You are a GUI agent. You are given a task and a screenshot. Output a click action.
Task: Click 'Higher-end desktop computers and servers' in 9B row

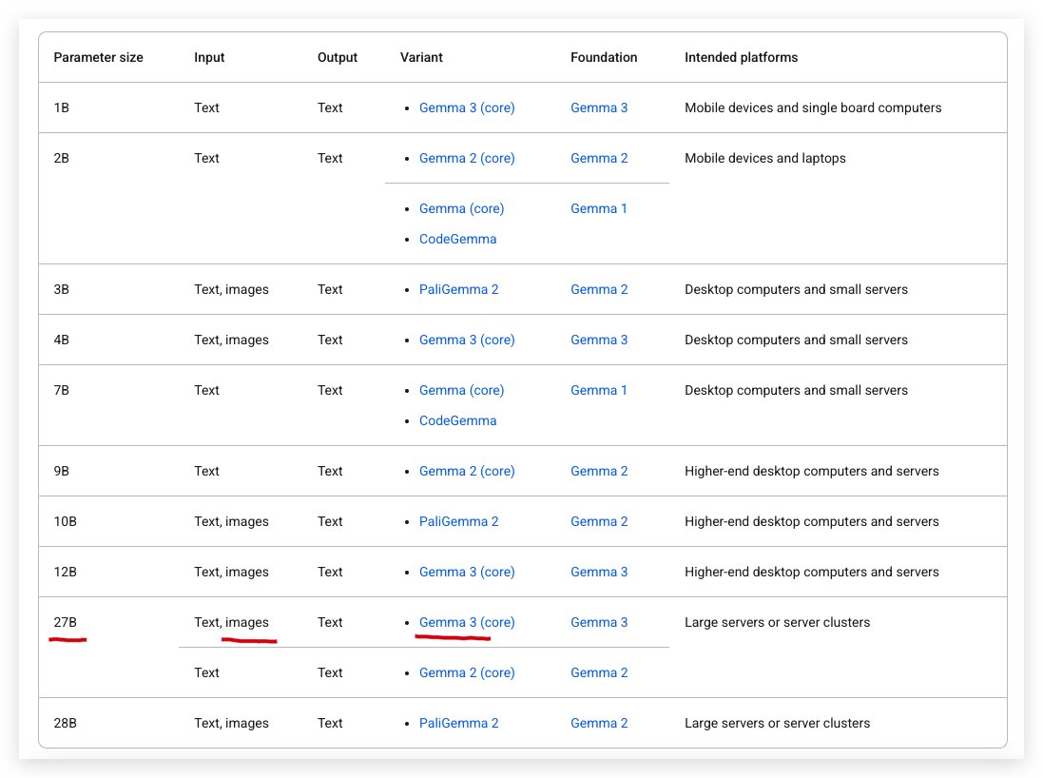(x=812, y=471)
